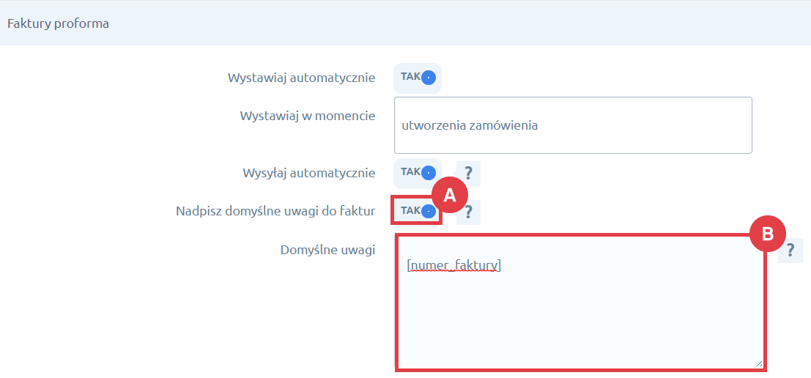
Task: Click the red A annotation badge
Action: pyautogui.click(x=450, y=196)
